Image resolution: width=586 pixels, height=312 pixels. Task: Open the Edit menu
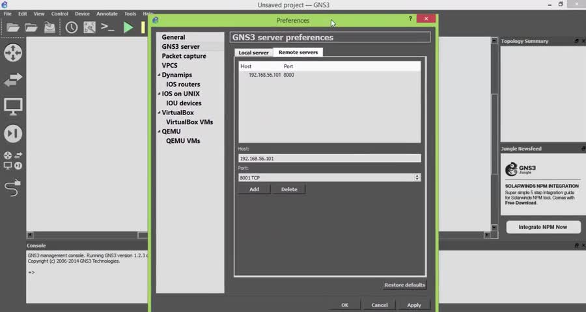(x=22, y=14)
